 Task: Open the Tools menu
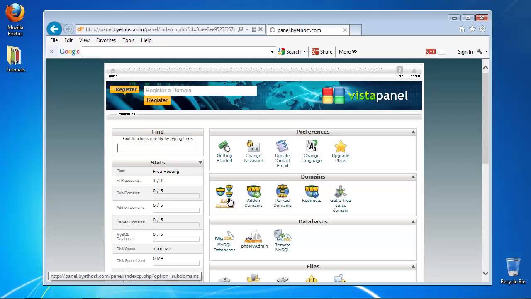(128, 40)
